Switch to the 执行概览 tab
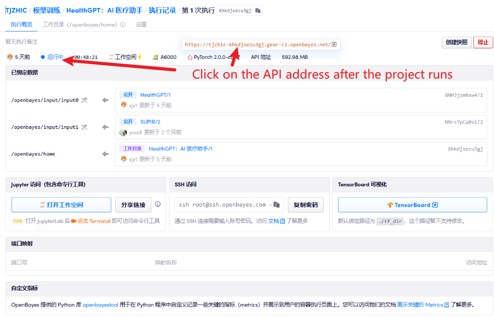Screen dimensions: 494x319 point(21,25)
